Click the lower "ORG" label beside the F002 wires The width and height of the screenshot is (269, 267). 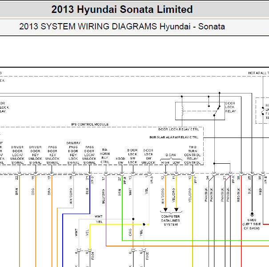(130, 232)
